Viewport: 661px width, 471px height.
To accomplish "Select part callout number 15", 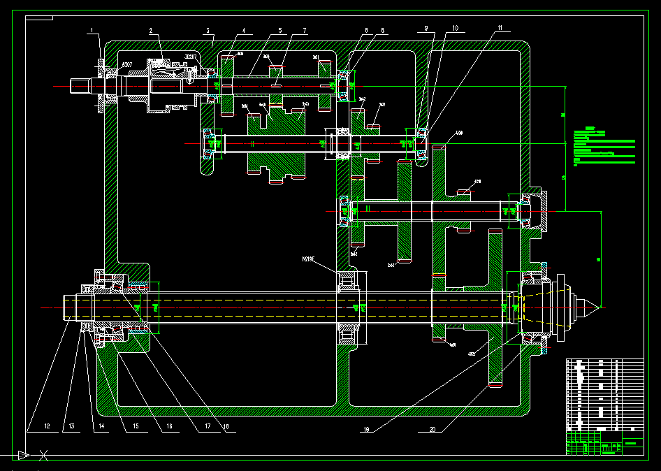I will tap(136, 426).
